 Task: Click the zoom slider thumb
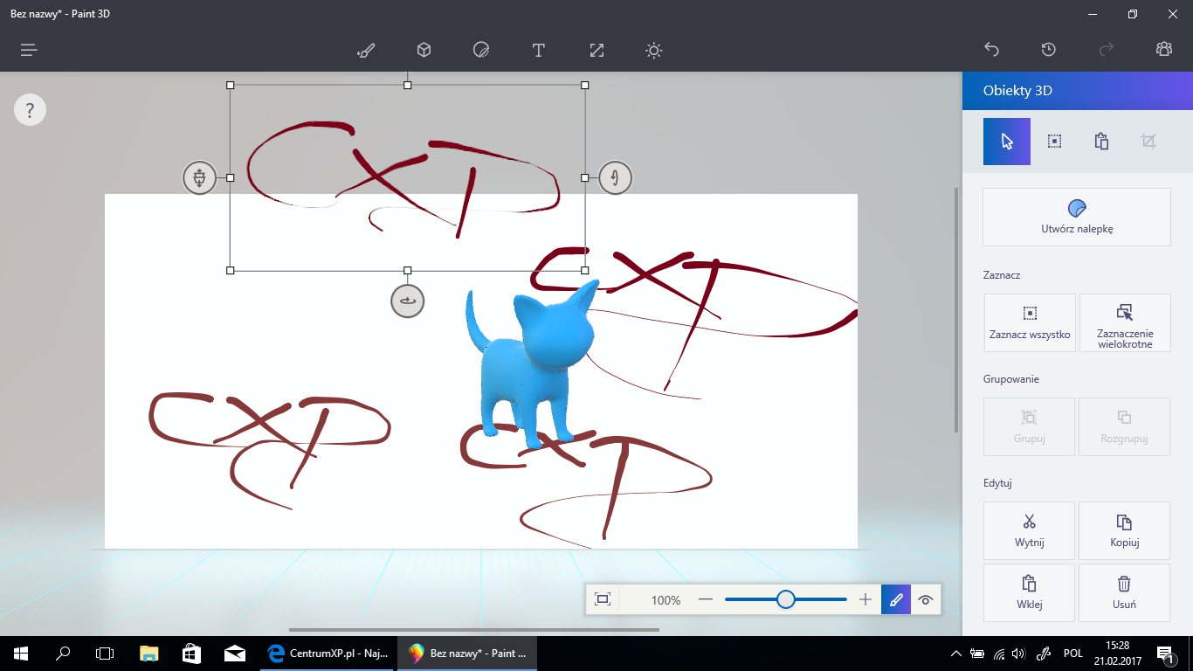click(x=786, y=599)
